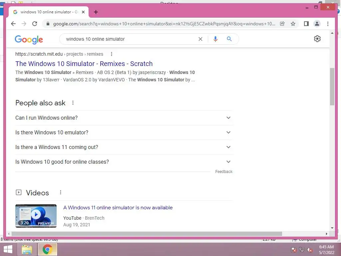The width and height of the screenshot is (341, 256).
Task: Open a new browser tab
Action: [96, 12]
